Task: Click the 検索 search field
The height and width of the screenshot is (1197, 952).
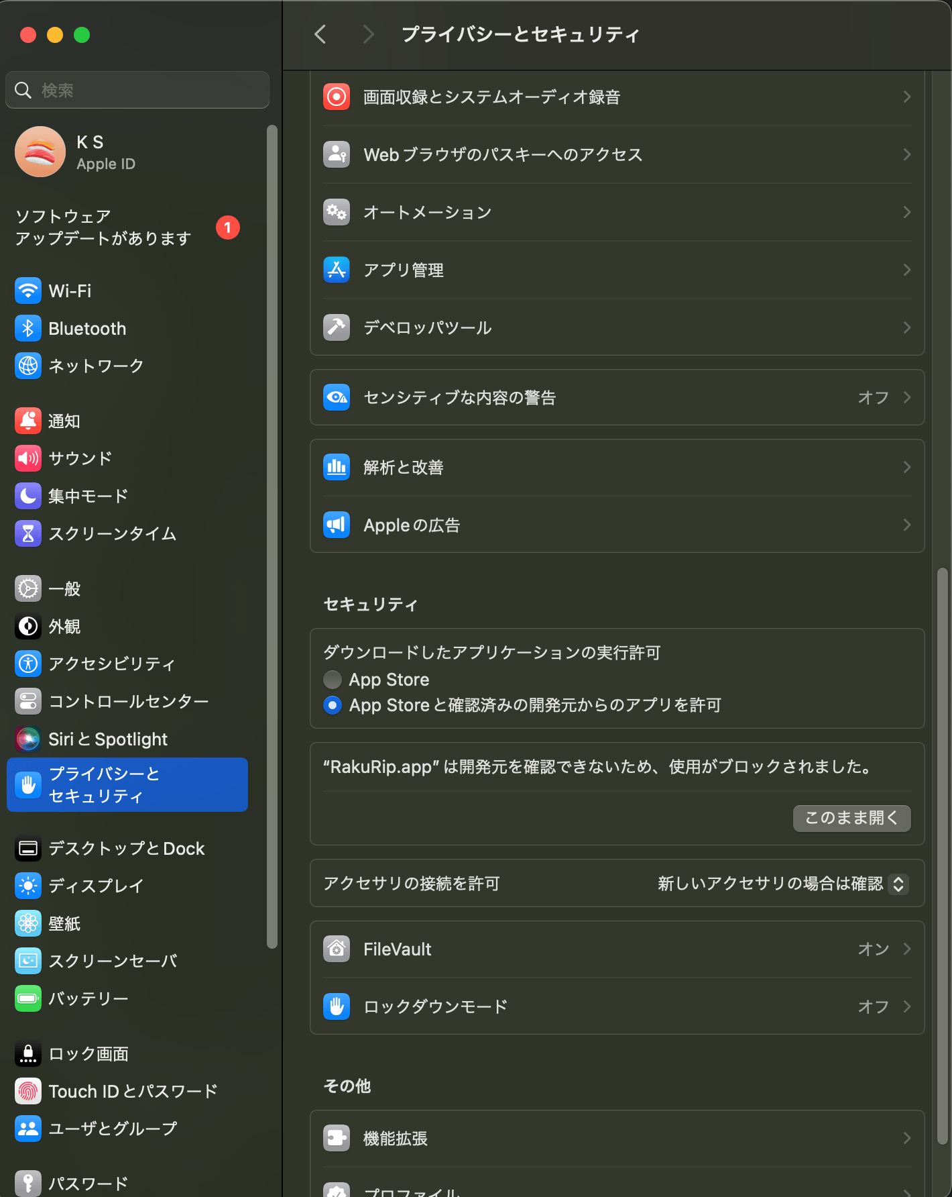Action: point(137,90)
